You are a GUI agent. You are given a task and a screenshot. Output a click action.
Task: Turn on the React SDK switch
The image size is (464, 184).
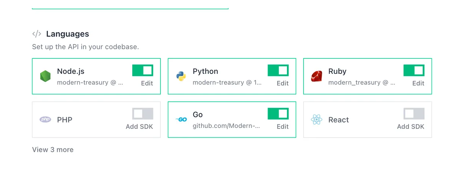pyautogui.click(x=414, y=114)
